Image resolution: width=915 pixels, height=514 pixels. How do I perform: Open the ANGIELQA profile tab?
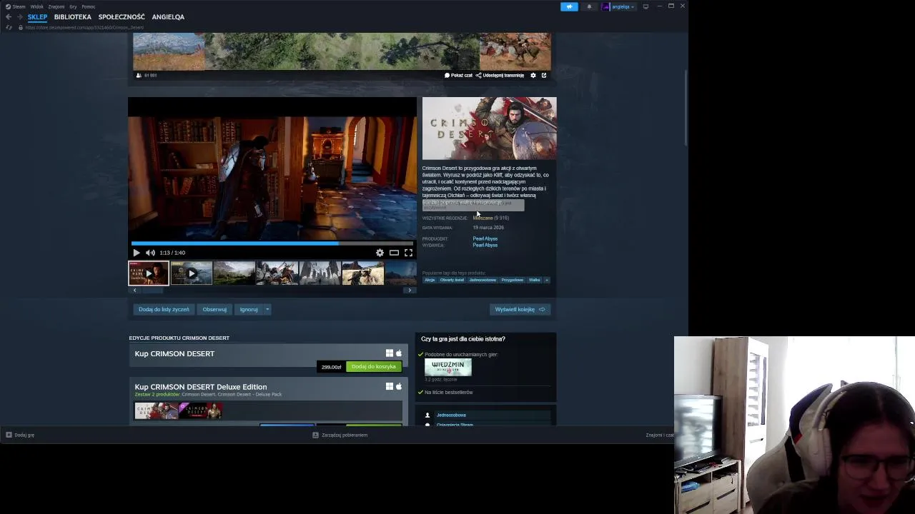click(x=168, y=17)
